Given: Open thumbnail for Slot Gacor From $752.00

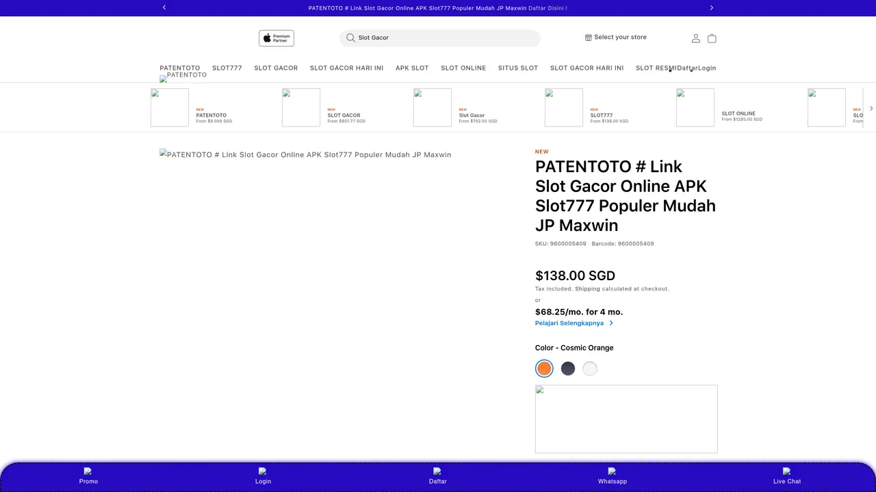Looking at the screenshot, I should 433,107.
